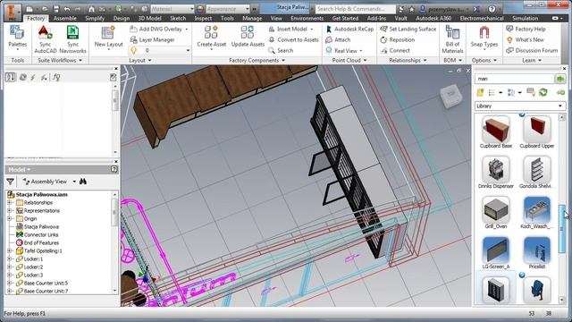Click Drinks Dispenser asset thumbnail
Screen dimensions: 572x322
pyautogui.click(x=495, y=169)
